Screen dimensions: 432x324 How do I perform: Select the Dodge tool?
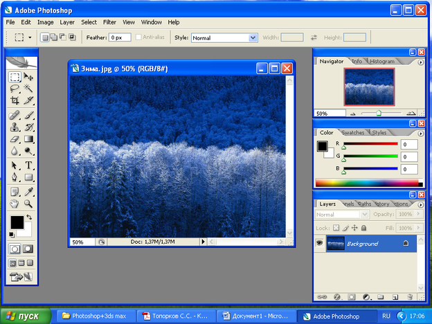tap(28, 151)
